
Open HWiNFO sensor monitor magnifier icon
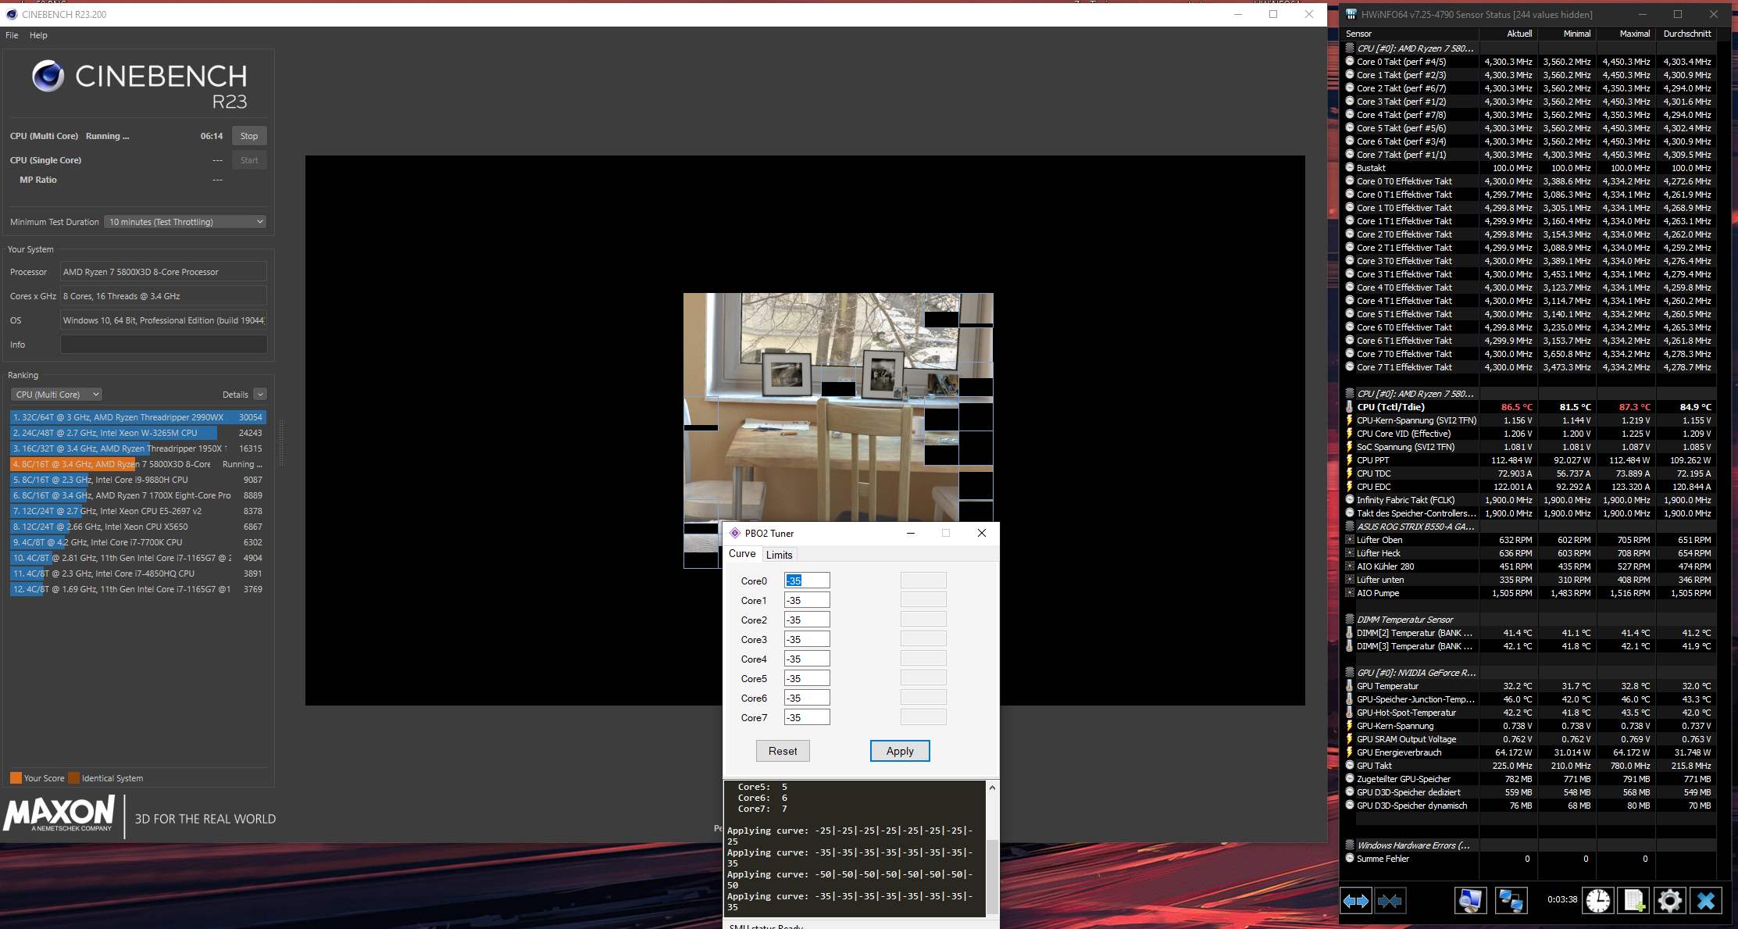coord(1470,901)
